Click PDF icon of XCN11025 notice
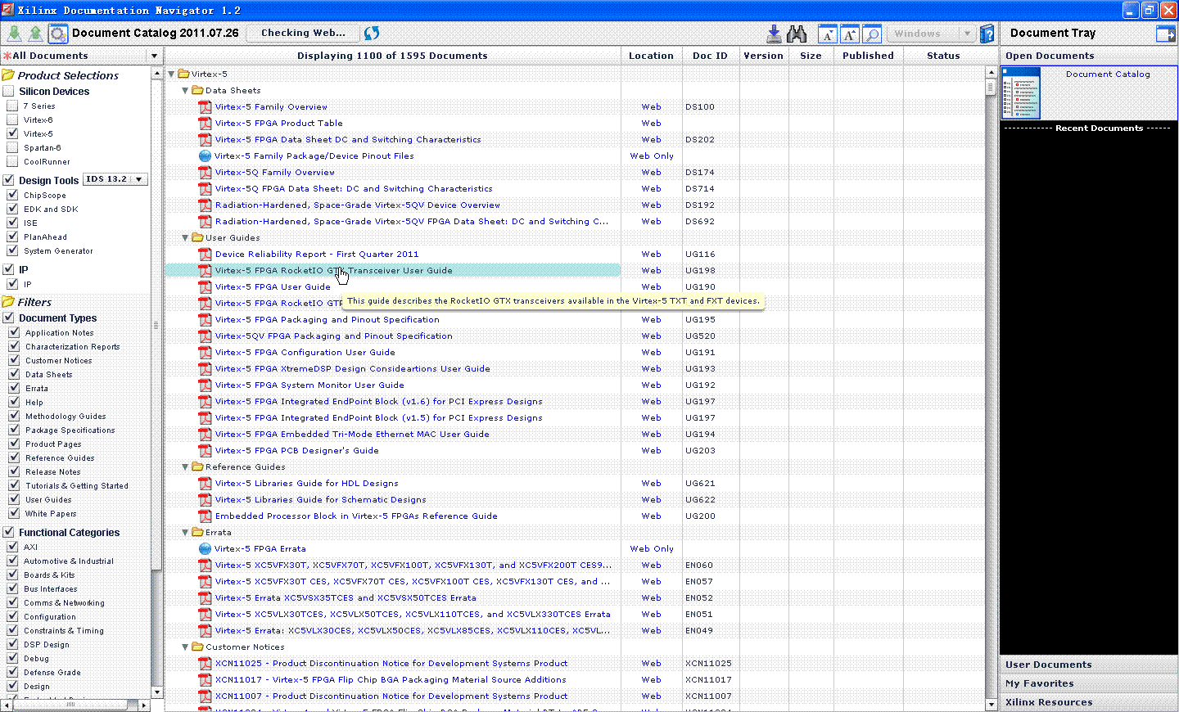Viewport: 1179px width, 712px height. pos(205,664)
